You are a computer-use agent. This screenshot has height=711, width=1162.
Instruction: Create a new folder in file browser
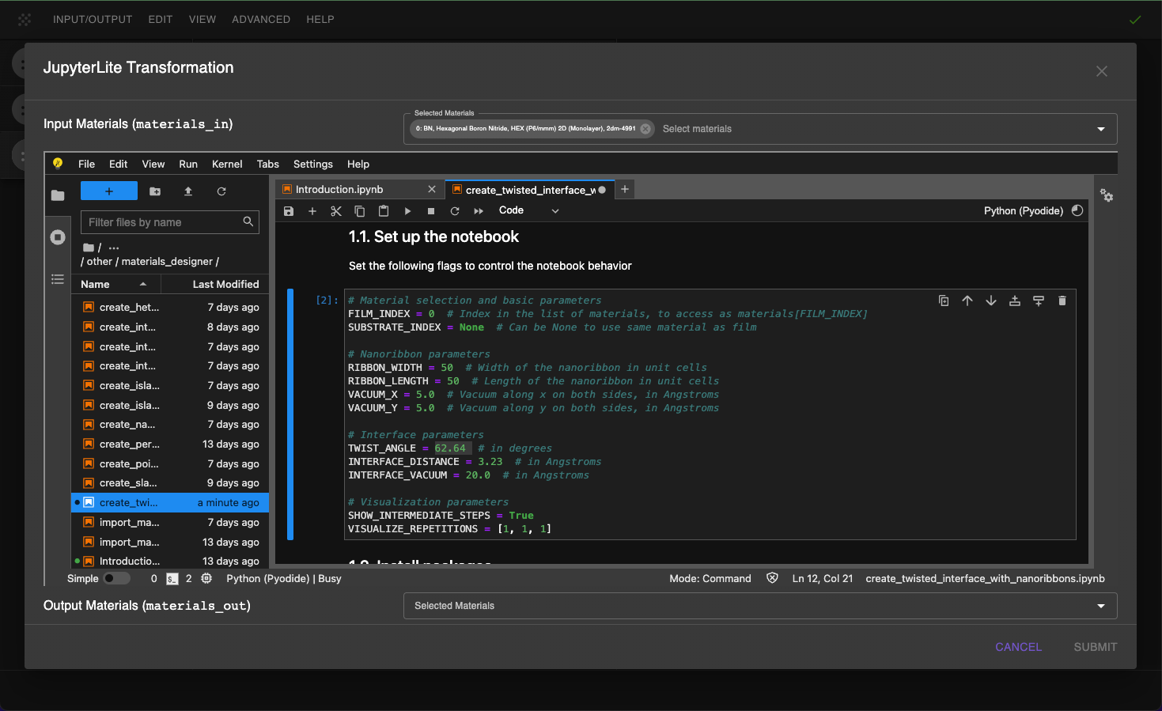155,191
